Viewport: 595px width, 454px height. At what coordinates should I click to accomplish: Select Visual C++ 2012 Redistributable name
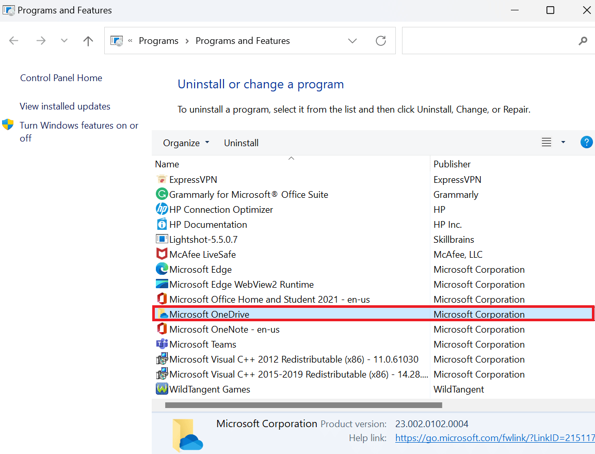[294, 359]
